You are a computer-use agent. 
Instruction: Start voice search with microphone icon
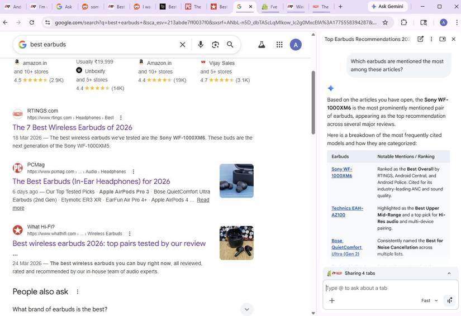click(x=201, y=45)
